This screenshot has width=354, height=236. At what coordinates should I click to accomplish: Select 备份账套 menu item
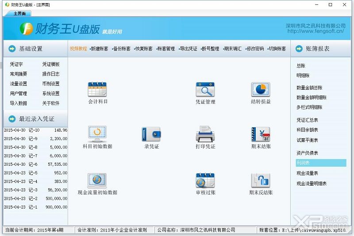pos(121,49)
